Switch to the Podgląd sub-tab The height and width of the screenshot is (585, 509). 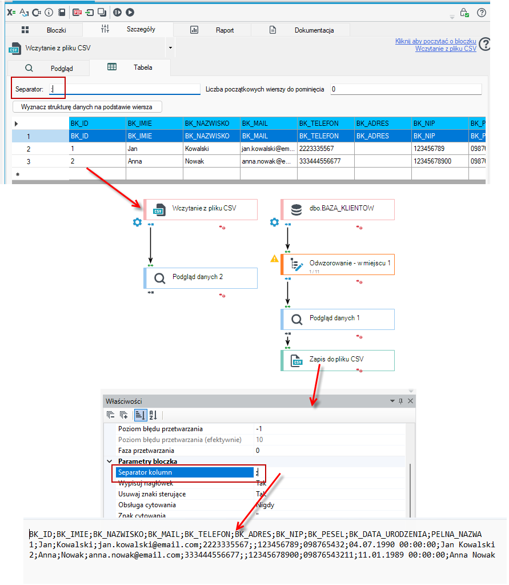coord(49,68)
